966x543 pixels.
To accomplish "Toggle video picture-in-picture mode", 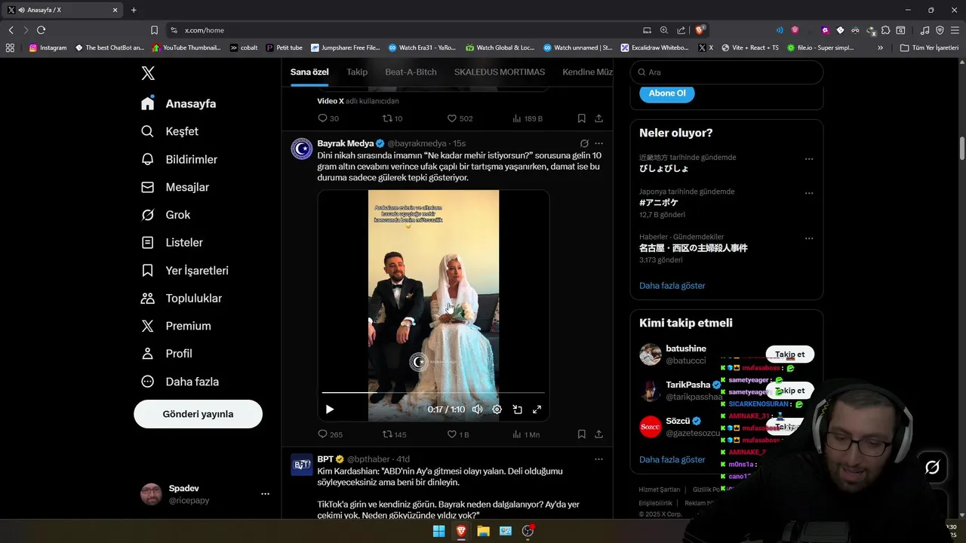I will pyautogui.click(x=518, y=410).
